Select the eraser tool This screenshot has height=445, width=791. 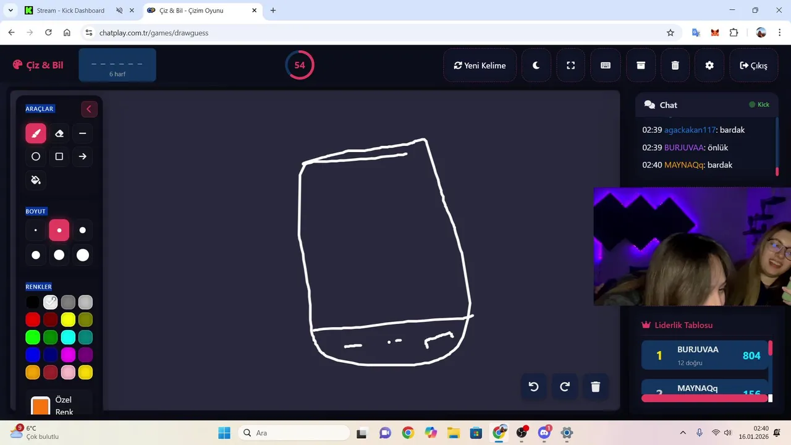(x=59, y=133)
